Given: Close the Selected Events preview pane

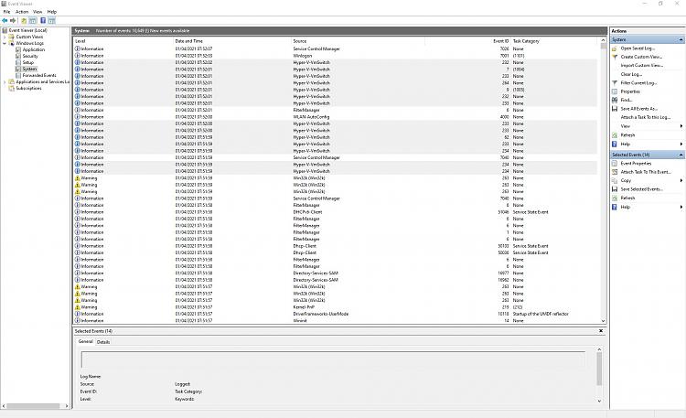Looking at the screenshot, I should [x=601, y=331].
